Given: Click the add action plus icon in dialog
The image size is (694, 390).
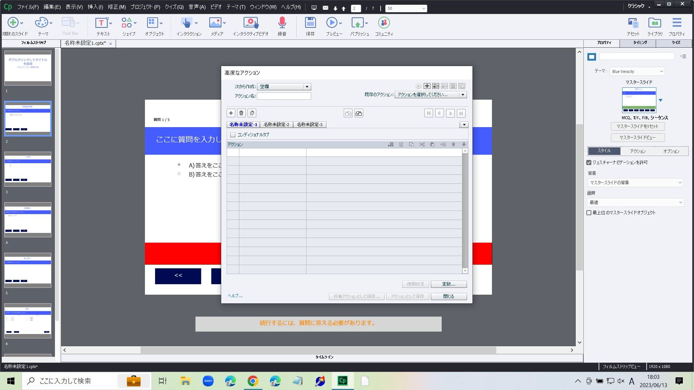Looking at the screenshot, I should click(x=231, y=113).
